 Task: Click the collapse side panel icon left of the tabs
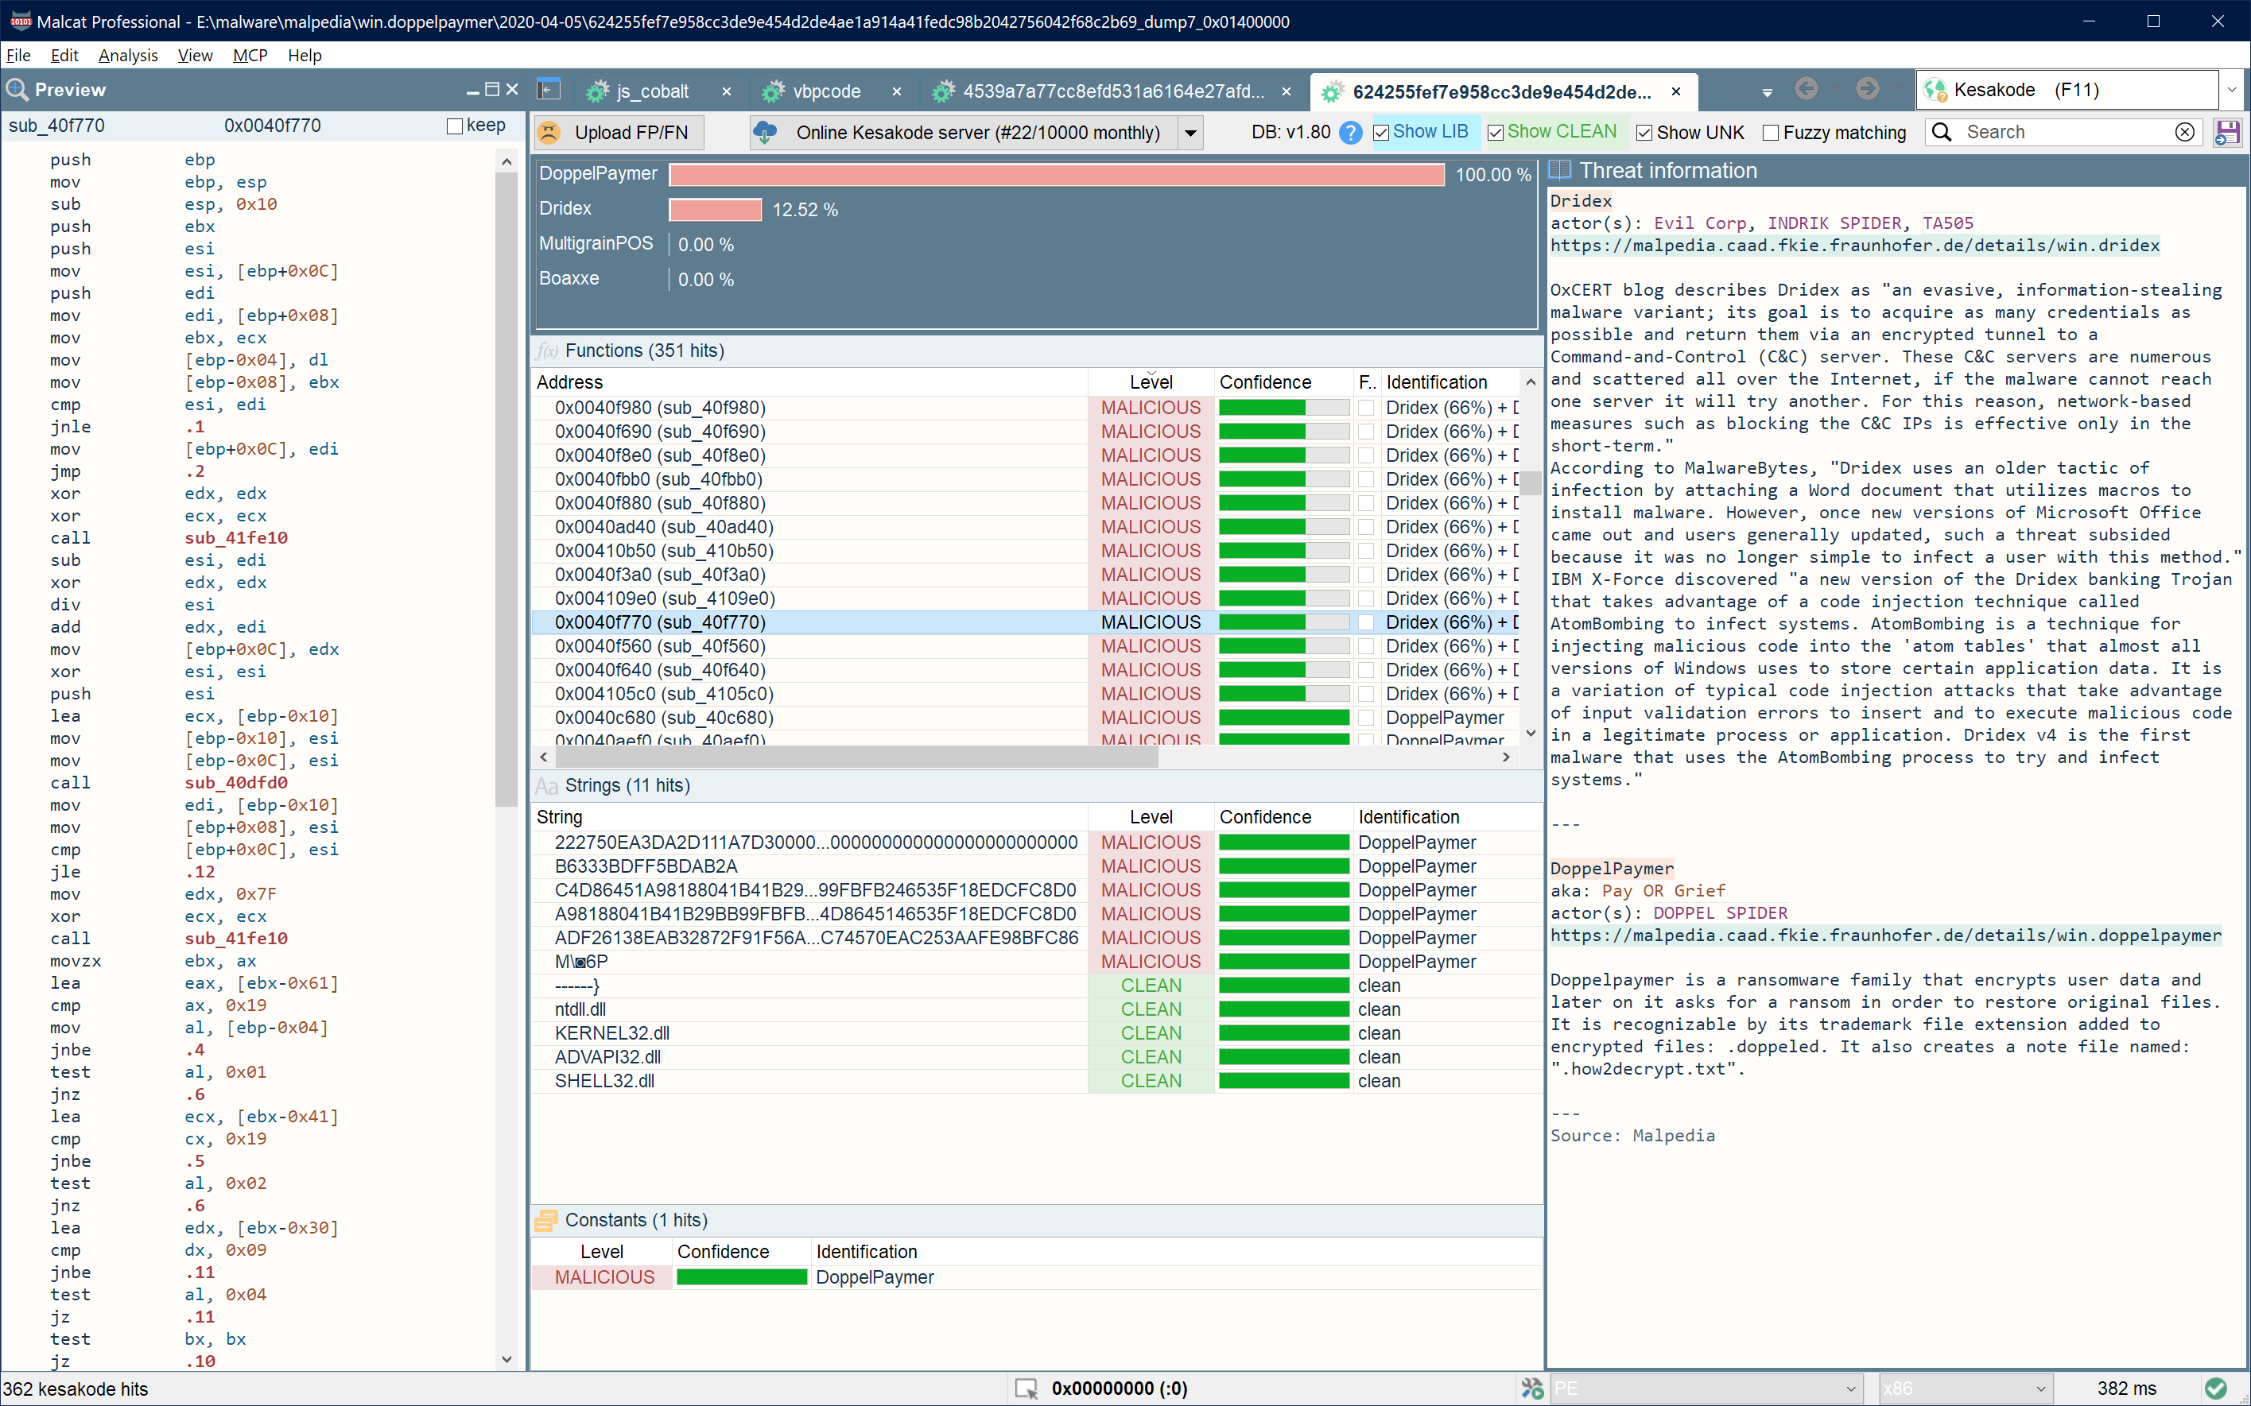549,90
